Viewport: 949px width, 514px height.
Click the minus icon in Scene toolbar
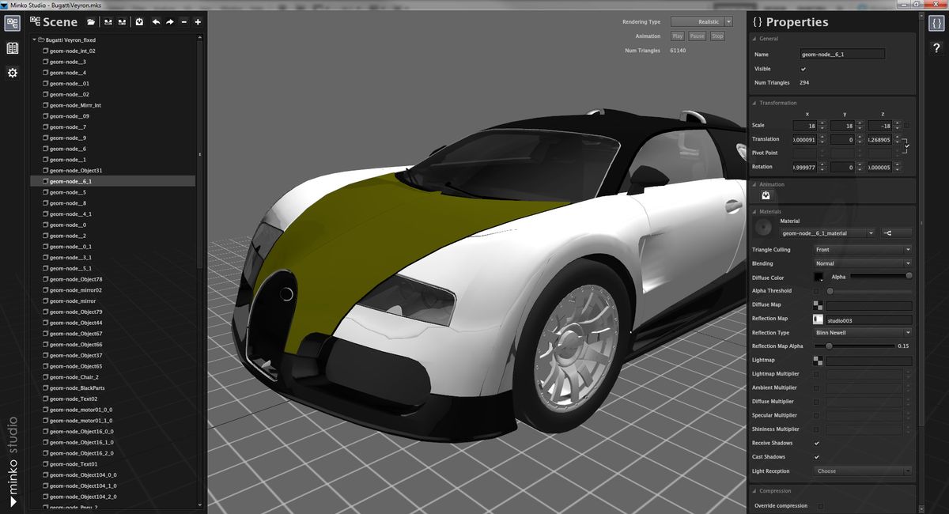(183, 22)
